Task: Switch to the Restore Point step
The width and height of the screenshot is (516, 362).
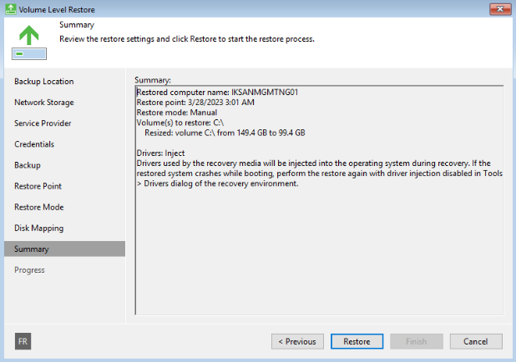Action: click(x=38, y=186)
